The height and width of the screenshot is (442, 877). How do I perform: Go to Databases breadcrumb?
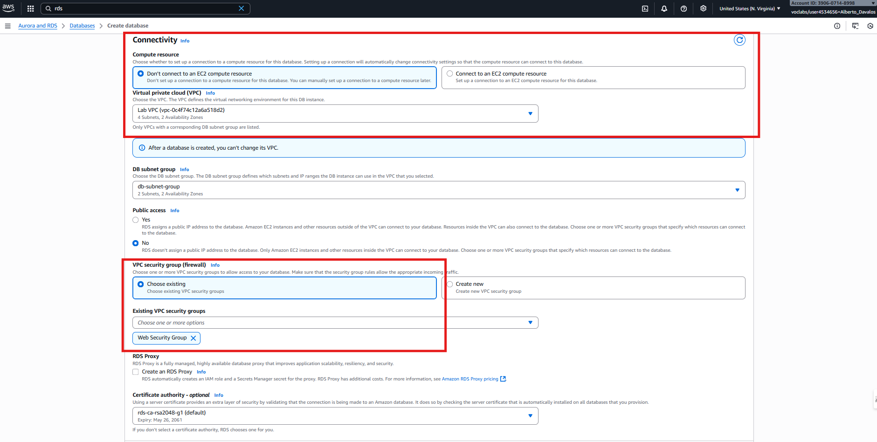click(82, 26)
